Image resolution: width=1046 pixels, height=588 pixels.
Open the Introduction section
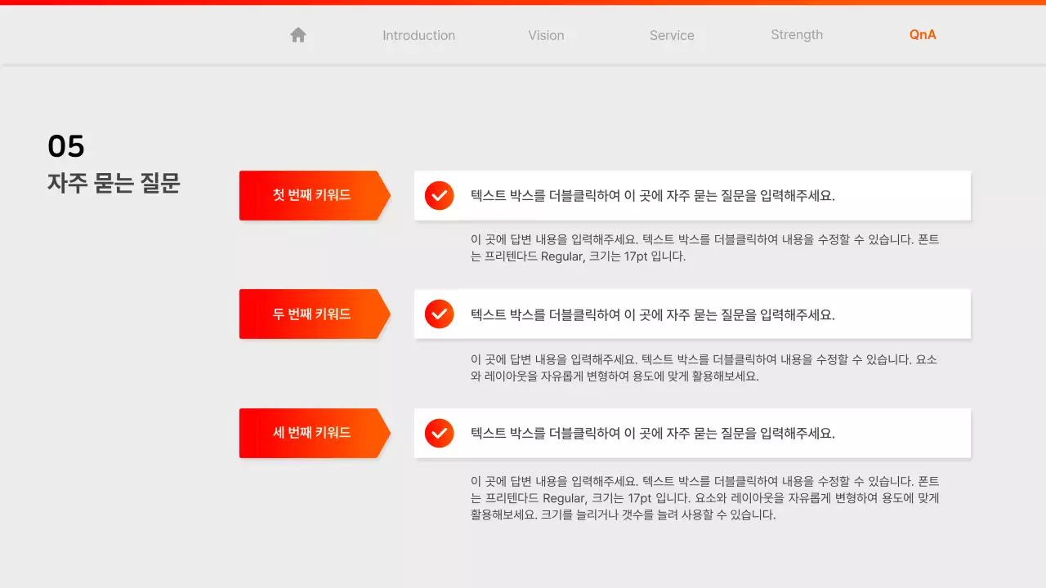coord(418,35)
